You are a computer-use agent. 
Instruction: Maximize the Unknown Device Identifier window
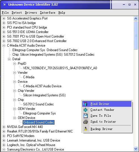coord(129,5)
